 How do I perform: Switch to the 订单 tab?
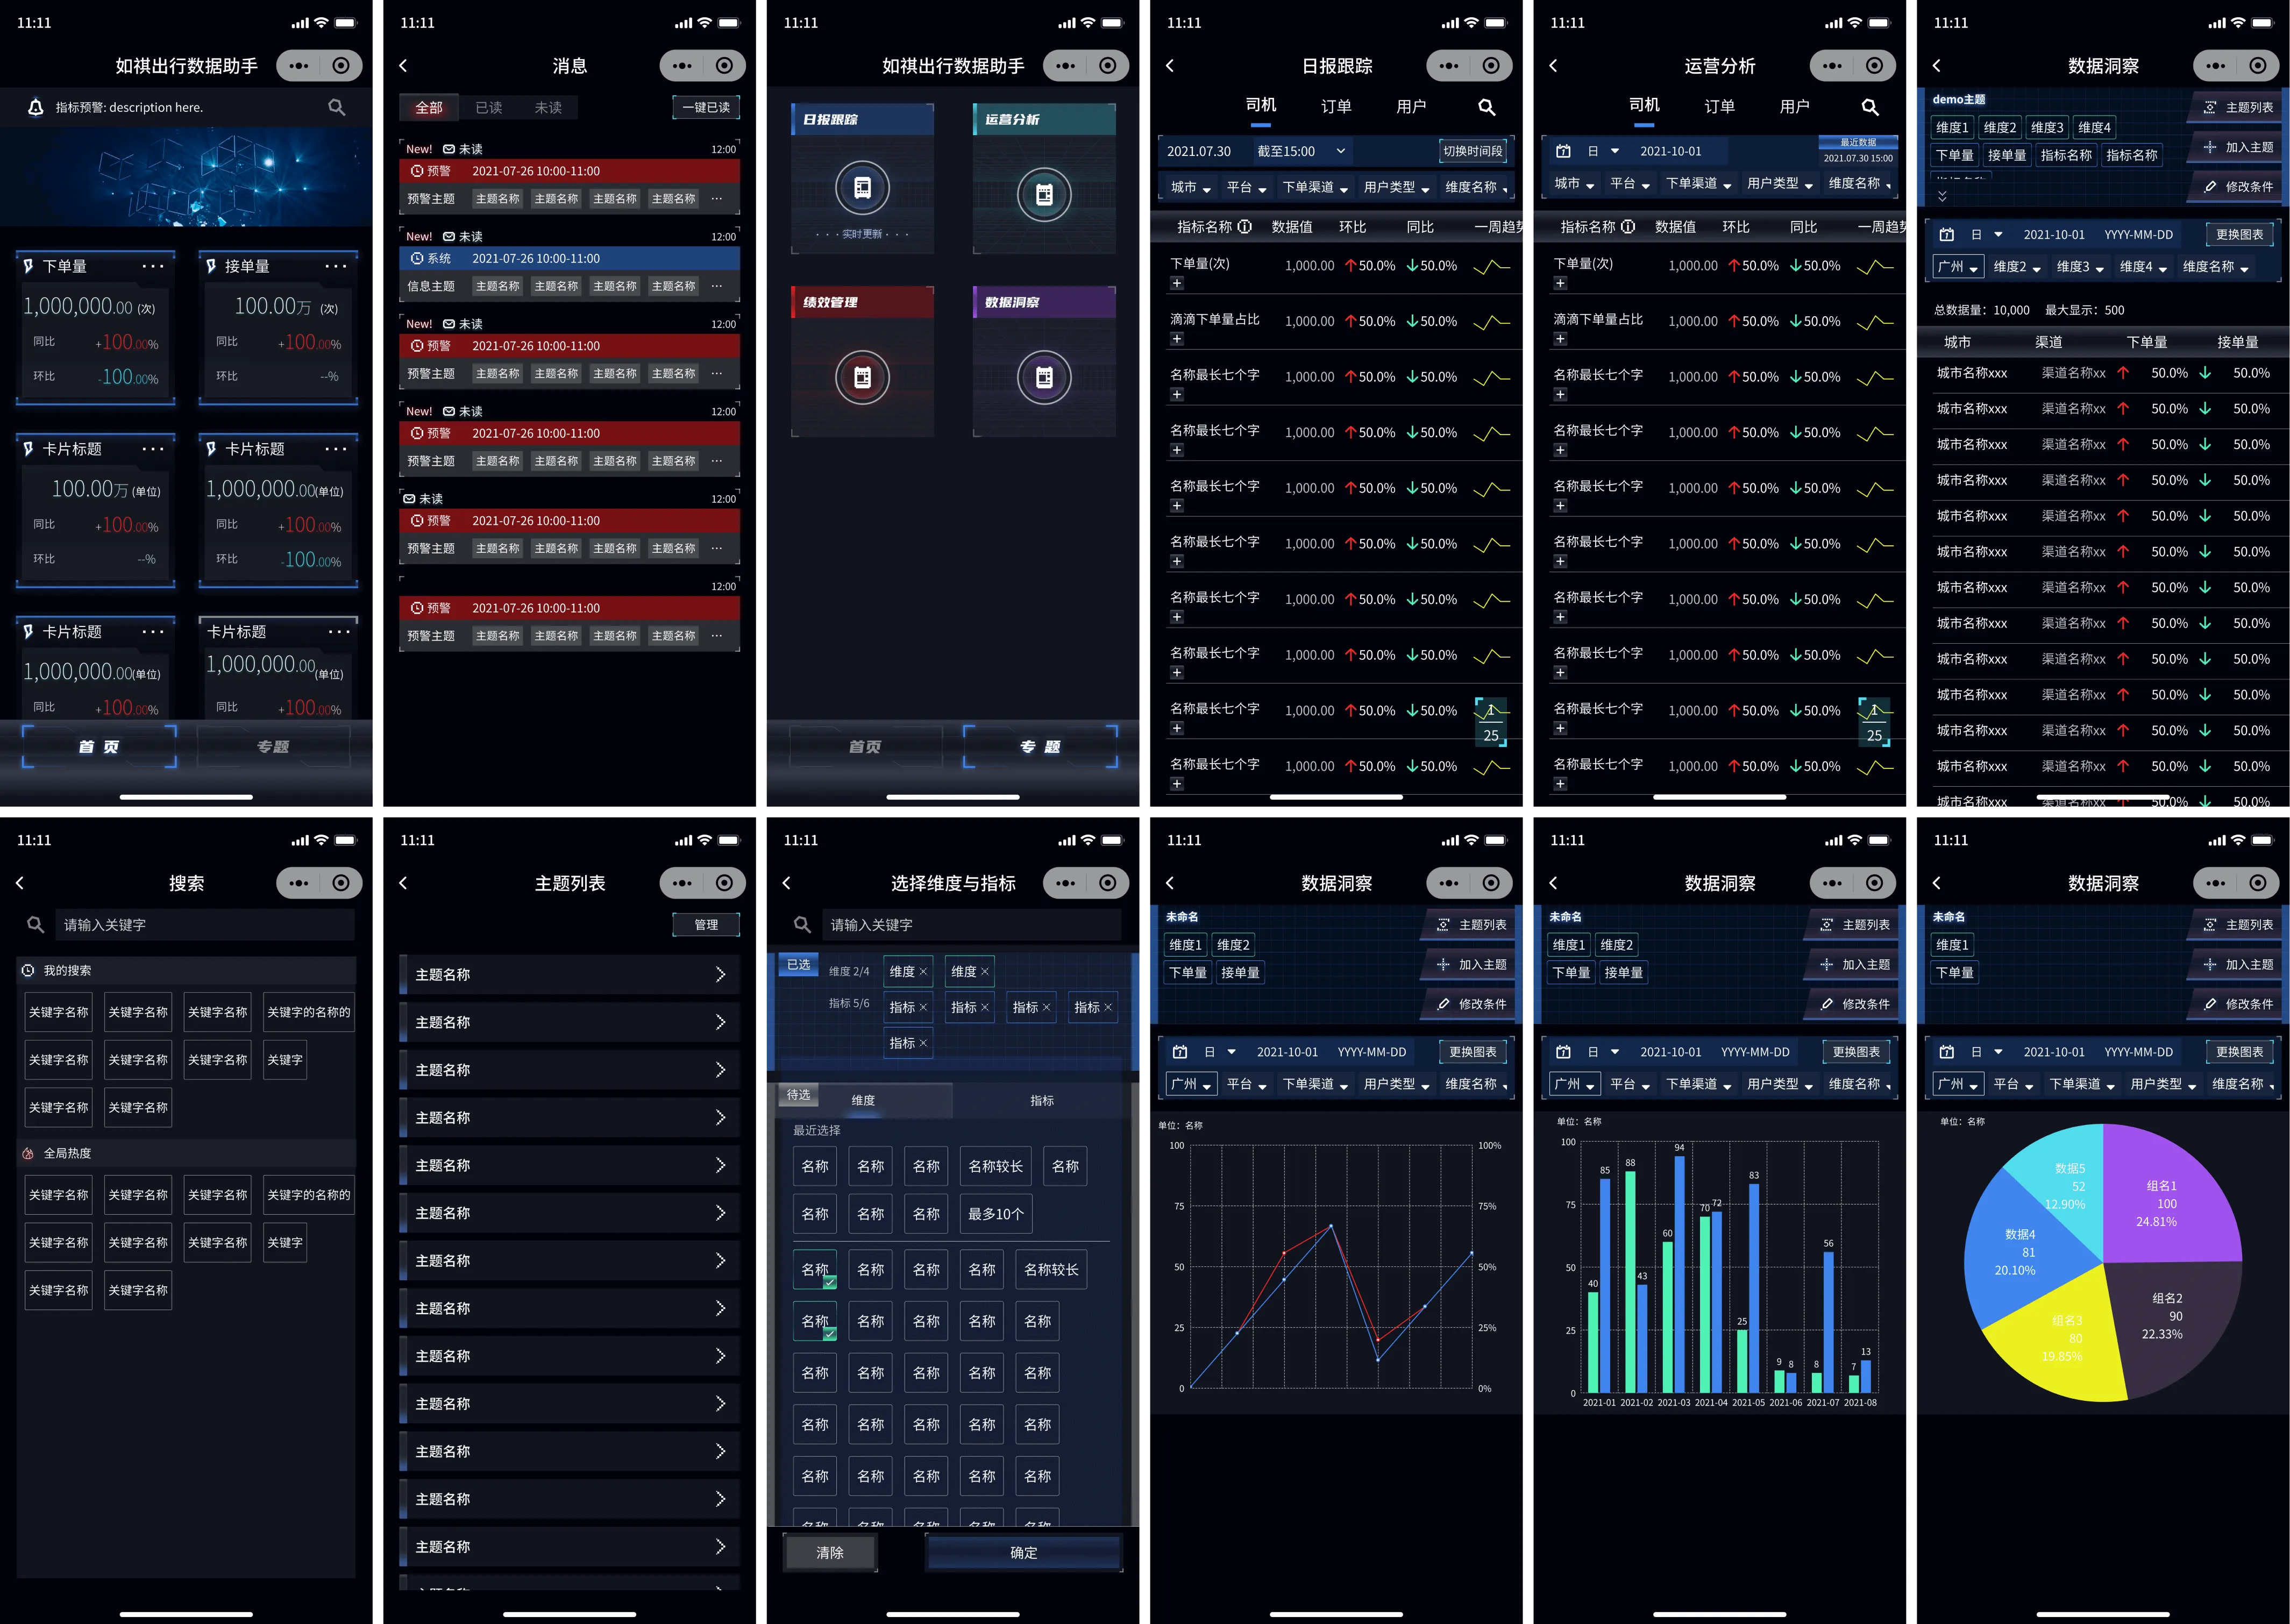pos(1336,107)
